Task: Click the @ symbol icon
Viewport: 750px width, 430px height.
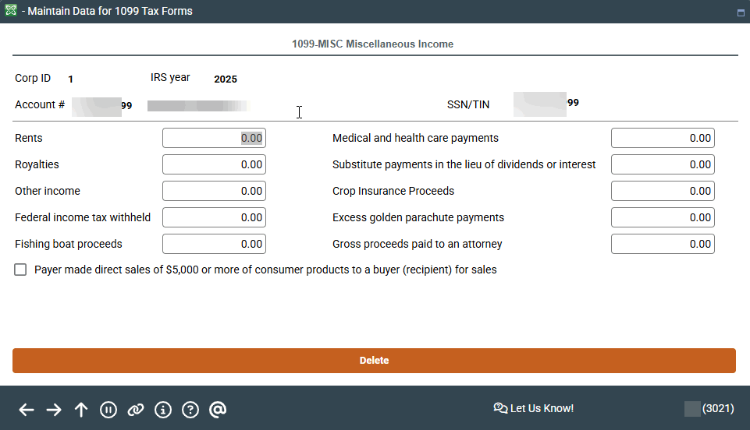Action: [218, 410]
